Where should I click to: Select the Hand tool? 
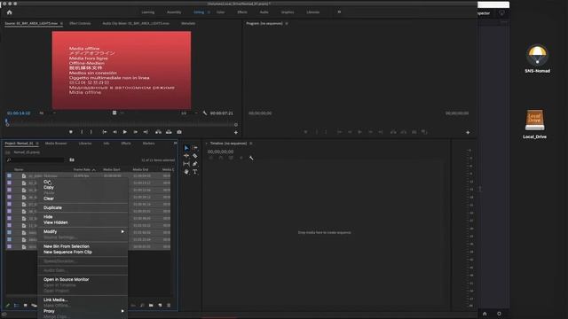[186, 172]
